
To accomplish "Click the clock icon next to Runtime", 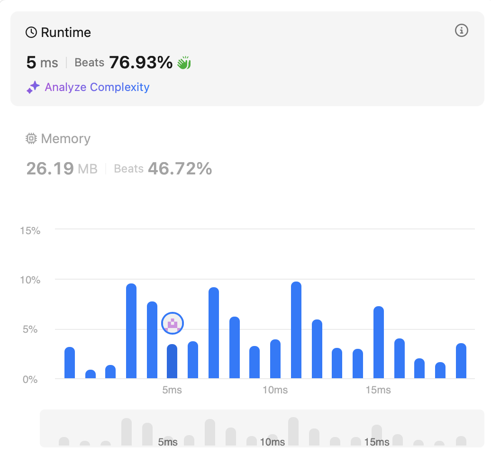I will coord(31,33).
